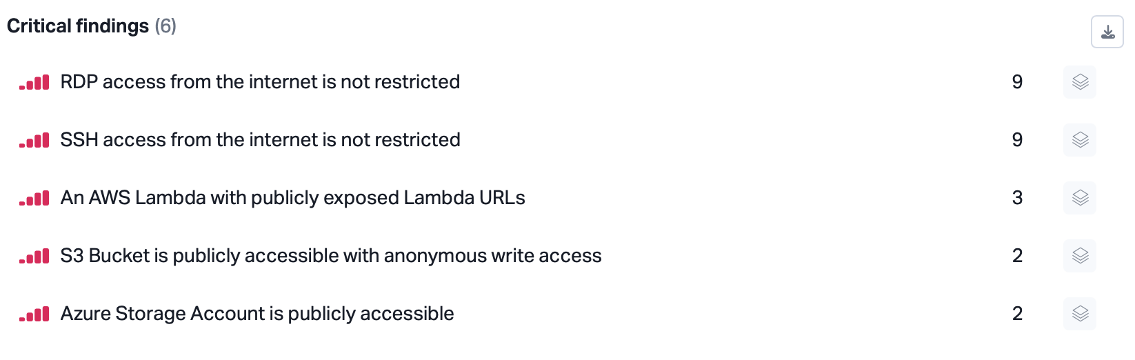The width and height of the screenshot is (1135, 360).
Task: Click the severity bars icon beside SSH access
Action: pyautogui.click(x=34, y=141)
